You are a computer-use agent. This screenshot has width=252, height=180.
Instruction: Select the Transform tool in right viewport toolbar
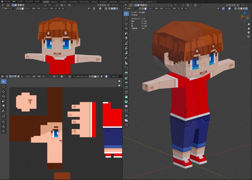click(x=126, y=38)
